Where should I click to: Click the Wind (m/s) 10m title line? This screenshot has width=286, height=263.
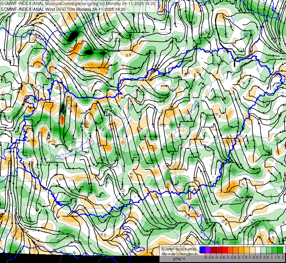pyautogui.click(x=63, y=9)
